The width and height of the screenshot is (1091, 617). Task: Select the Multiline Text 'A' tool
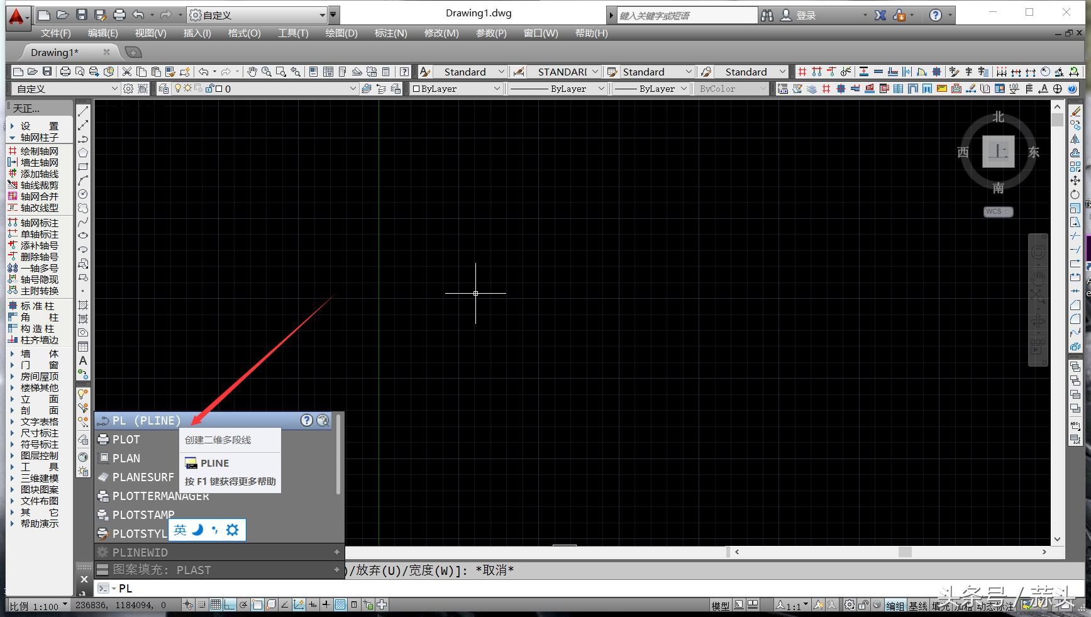83,361
